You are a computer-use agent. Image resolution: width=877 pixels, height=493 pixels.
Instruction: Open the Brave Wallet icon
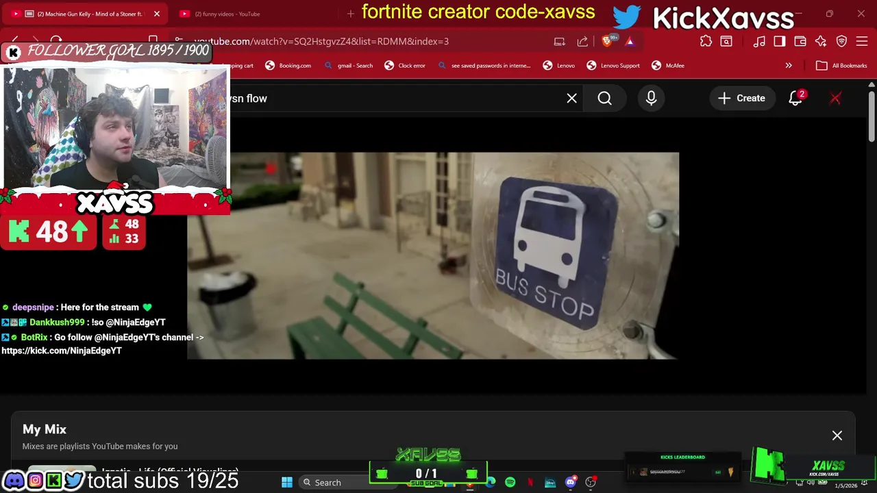click(x=800, y=42)
